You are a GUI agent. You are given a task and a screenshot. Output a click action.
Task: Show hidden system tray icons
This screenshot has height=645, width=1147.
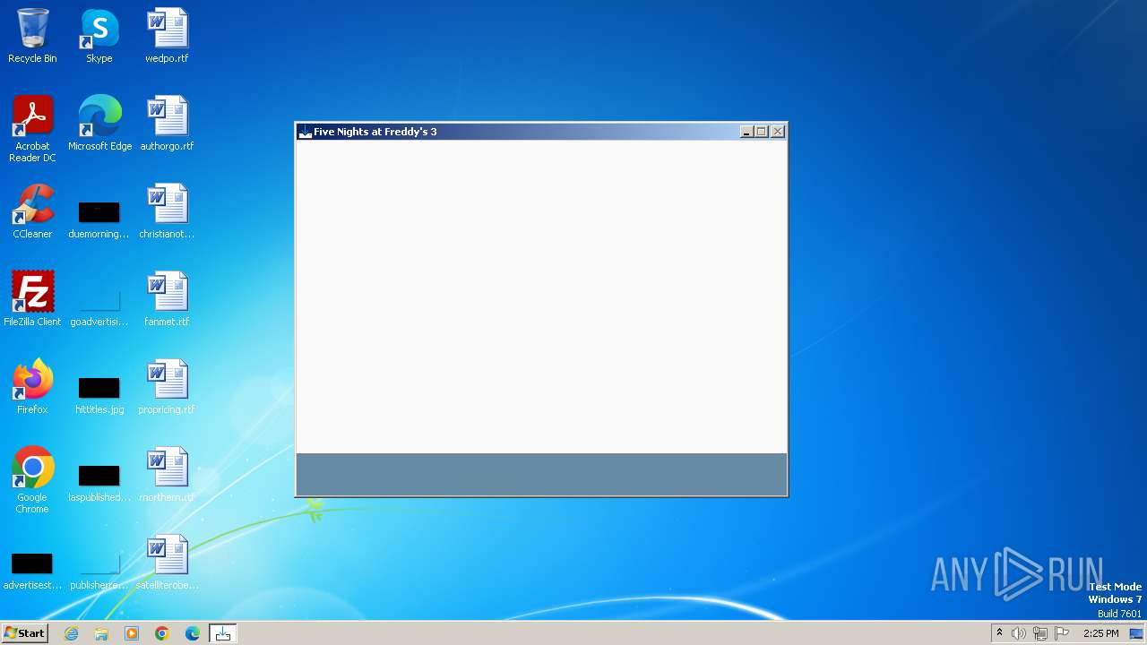(x=999, y=633)
